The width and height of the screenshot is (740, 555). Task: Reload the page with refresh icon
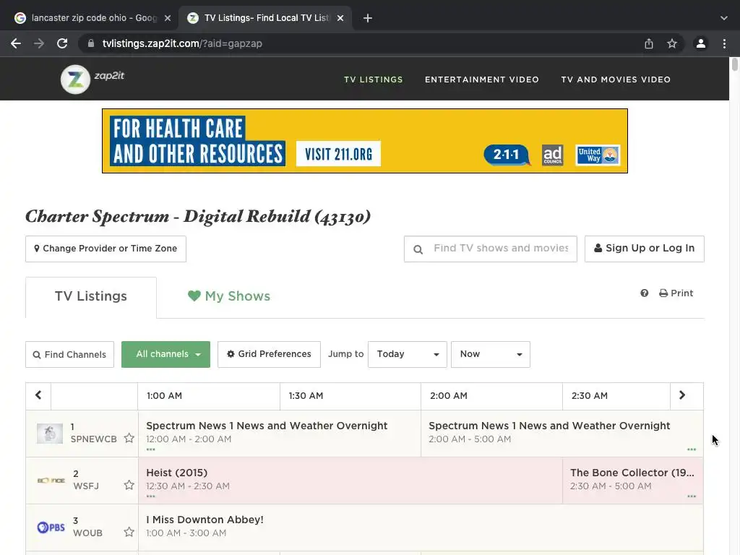point(62,43)
